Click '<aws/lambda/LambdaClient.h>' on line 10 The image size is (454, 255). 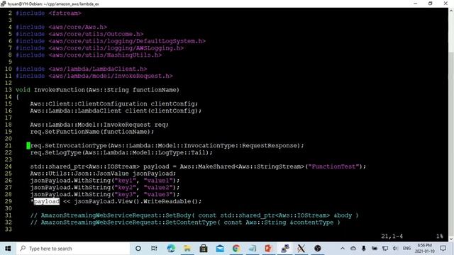coord(98,69)
